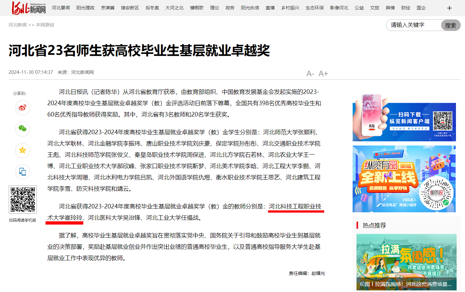Screen dimensions: 465x292
Task: Share the article to Weibo
Action: [x=22, y=108]
